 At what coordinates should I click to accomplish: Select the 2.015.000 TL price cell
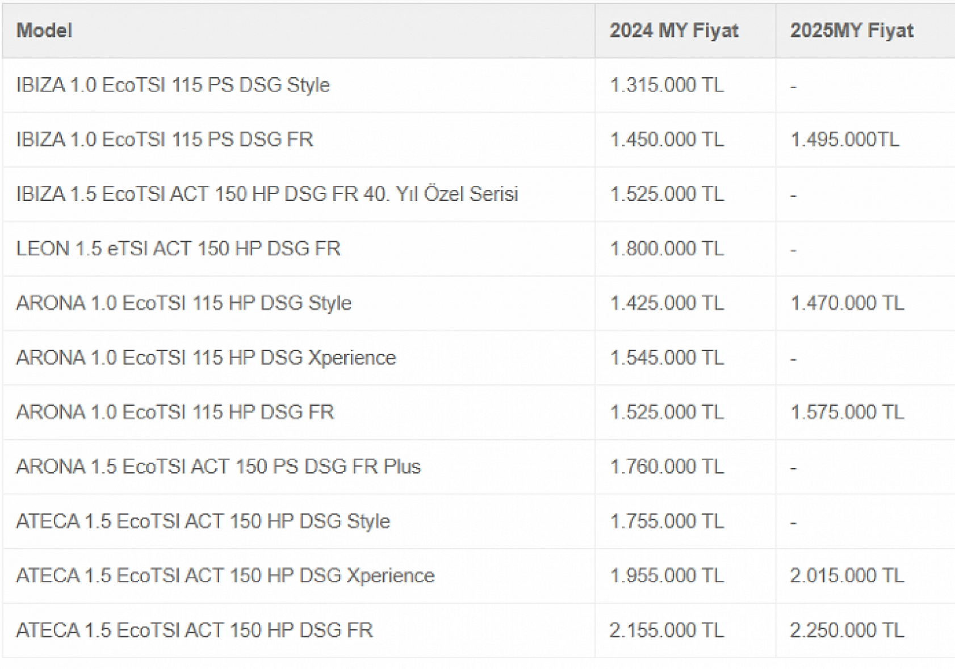[x=847, y=575]
